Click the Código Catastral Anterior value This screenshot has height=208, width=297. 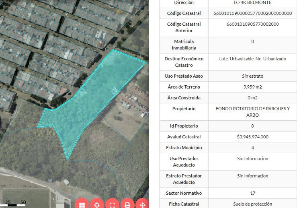point(252,24)
